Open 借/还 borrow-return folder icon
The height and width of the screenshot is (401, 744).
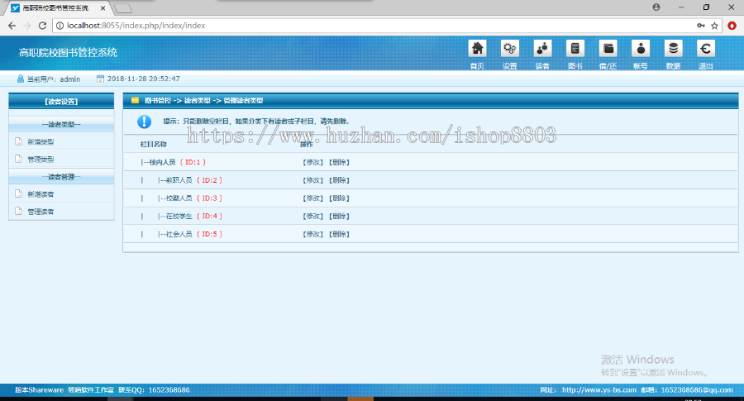(x=608, y=49)
